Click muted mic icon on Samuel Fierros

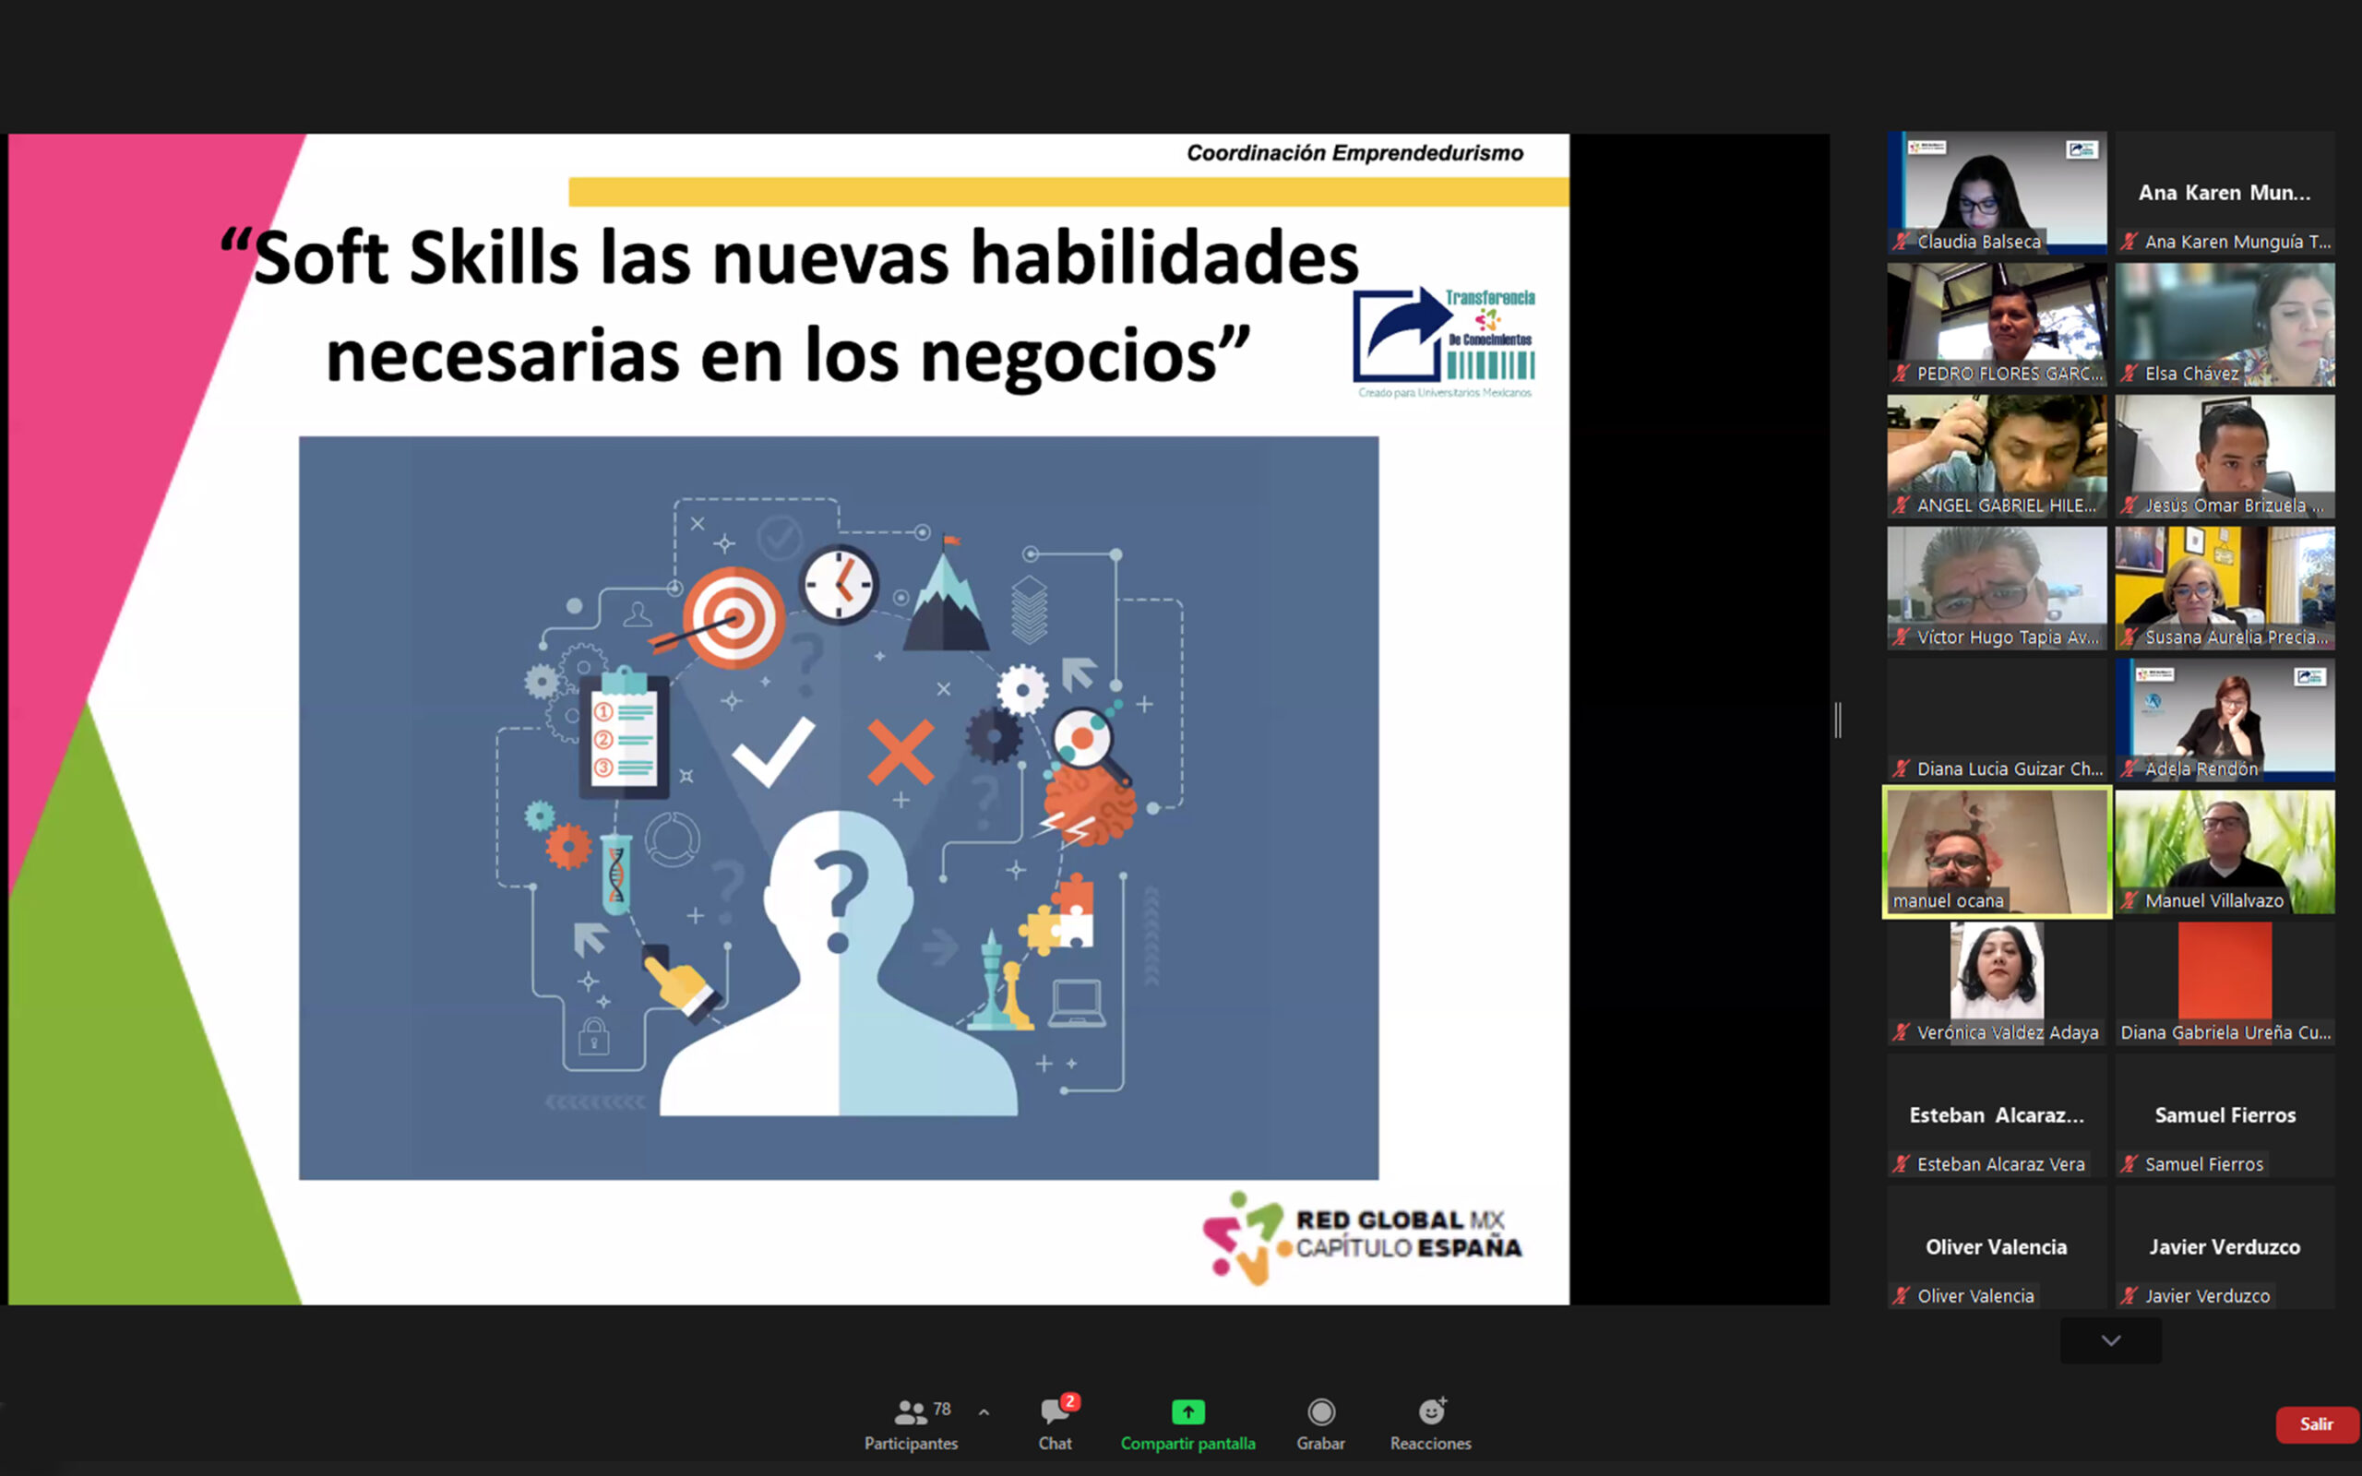[2129, 1163]
